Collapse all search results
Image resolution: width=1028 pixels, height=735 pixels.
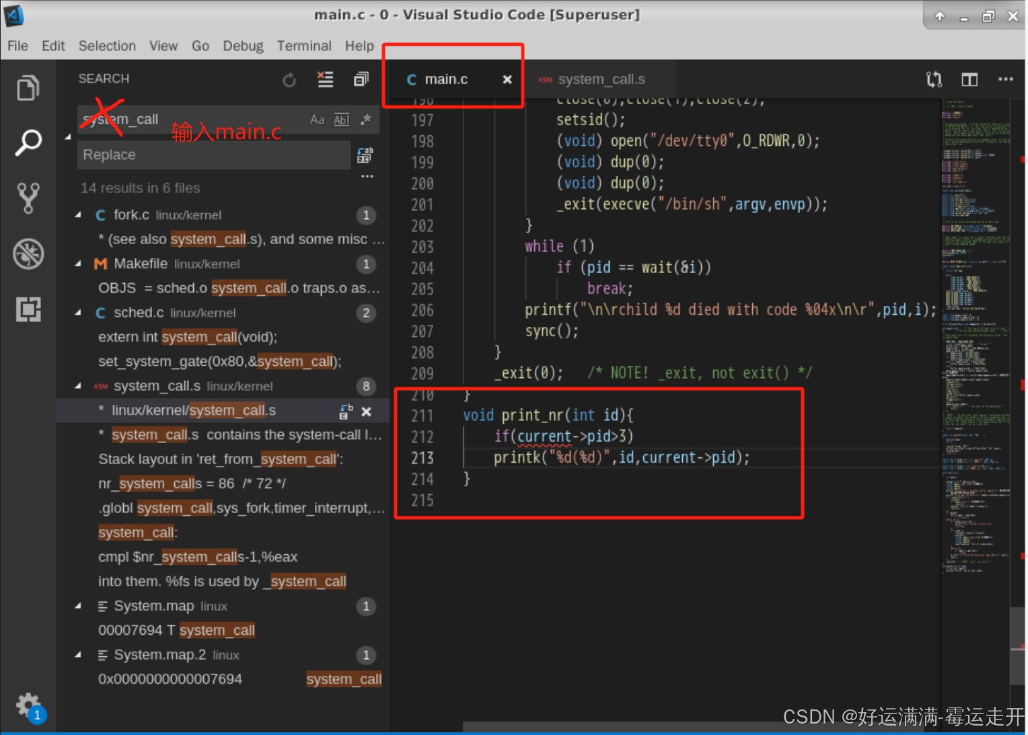click(x=361, y=79)
